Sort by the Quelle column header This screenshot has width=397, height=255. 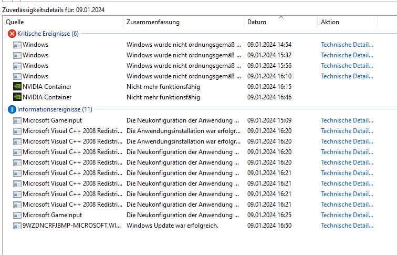15,22
